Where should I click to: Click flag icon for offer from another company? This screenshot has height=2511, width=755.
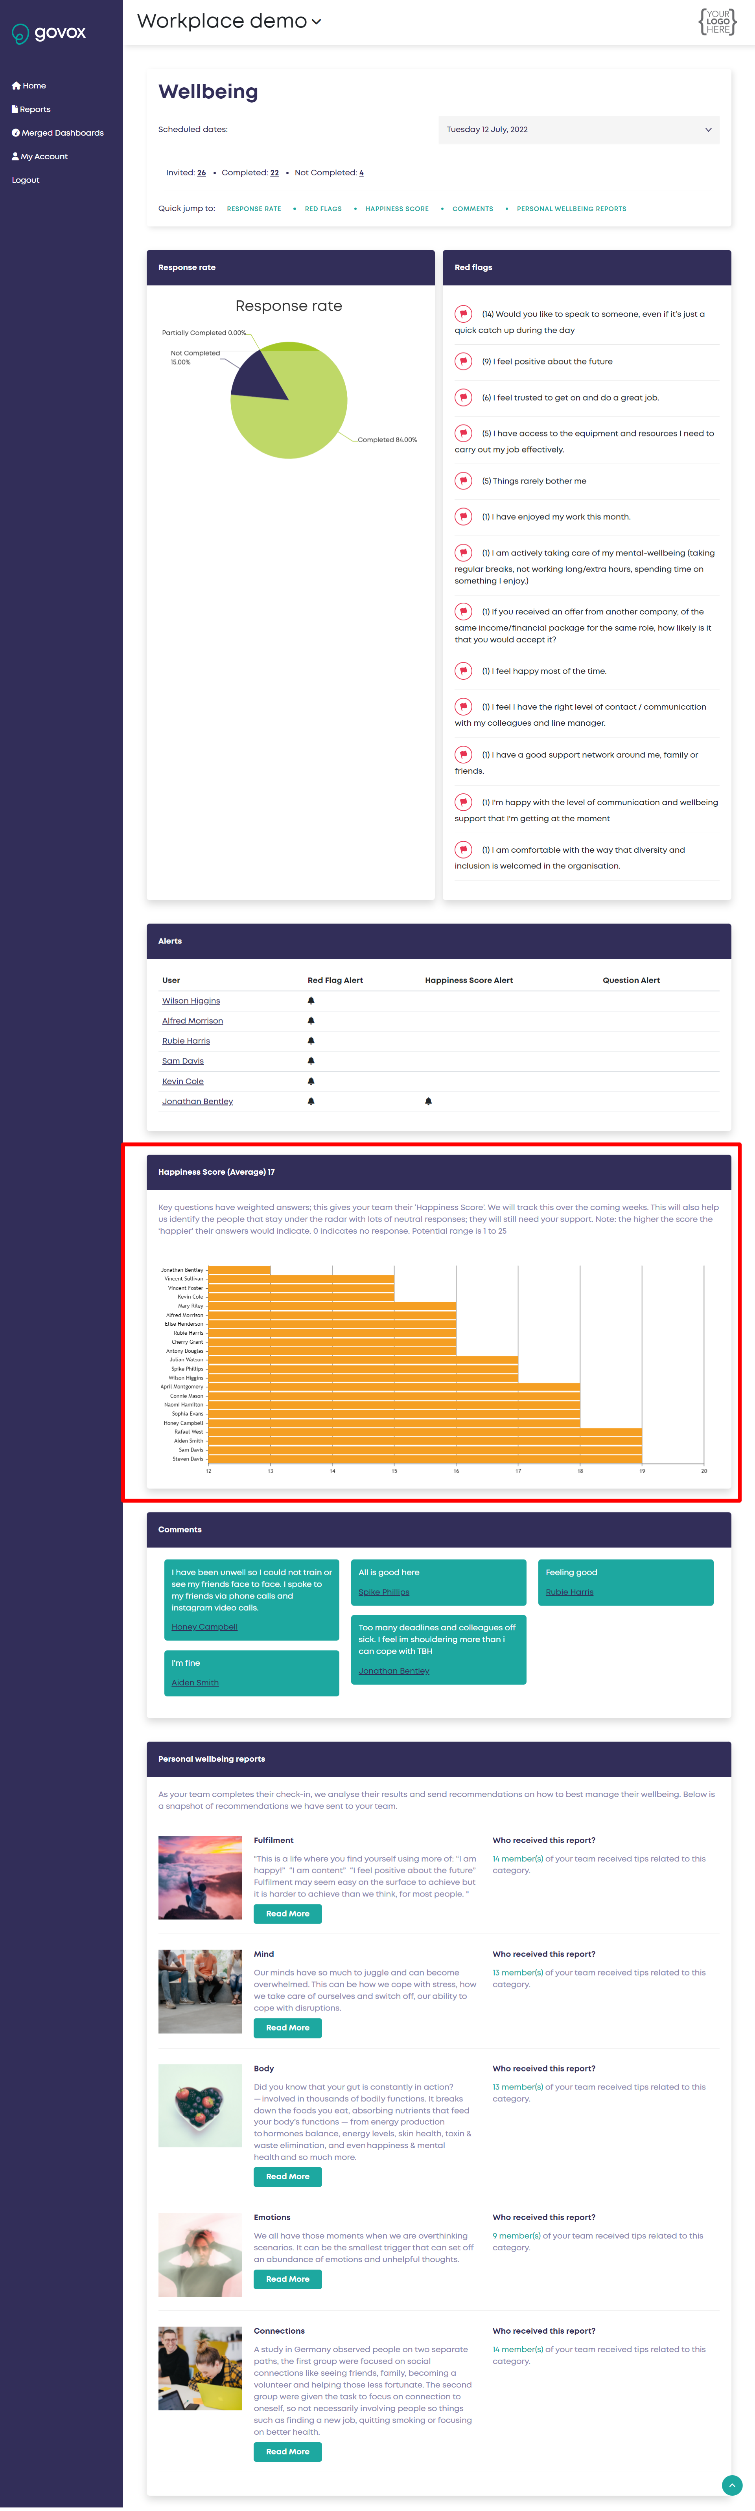pos(463,612)
